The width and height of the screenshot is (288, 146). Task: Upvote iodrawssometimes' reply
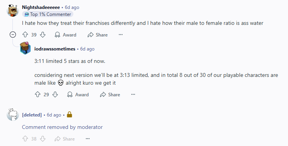click(x=38, y=94)
